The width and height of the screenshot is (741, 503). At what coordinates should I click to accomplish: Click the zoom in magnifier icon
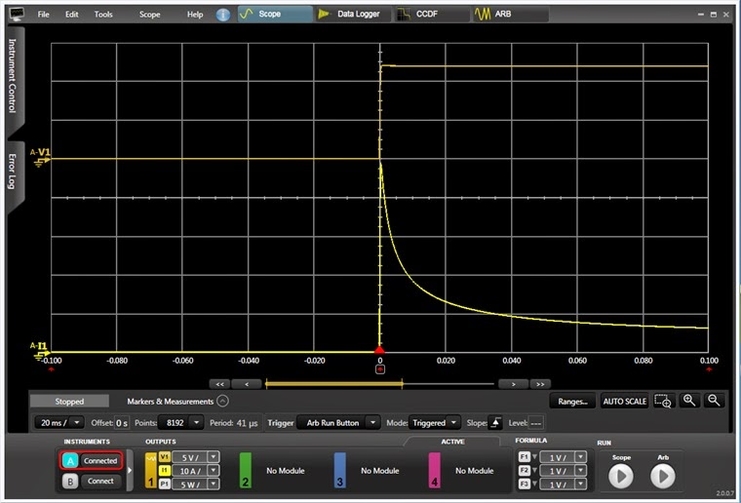tap(688, 401)
